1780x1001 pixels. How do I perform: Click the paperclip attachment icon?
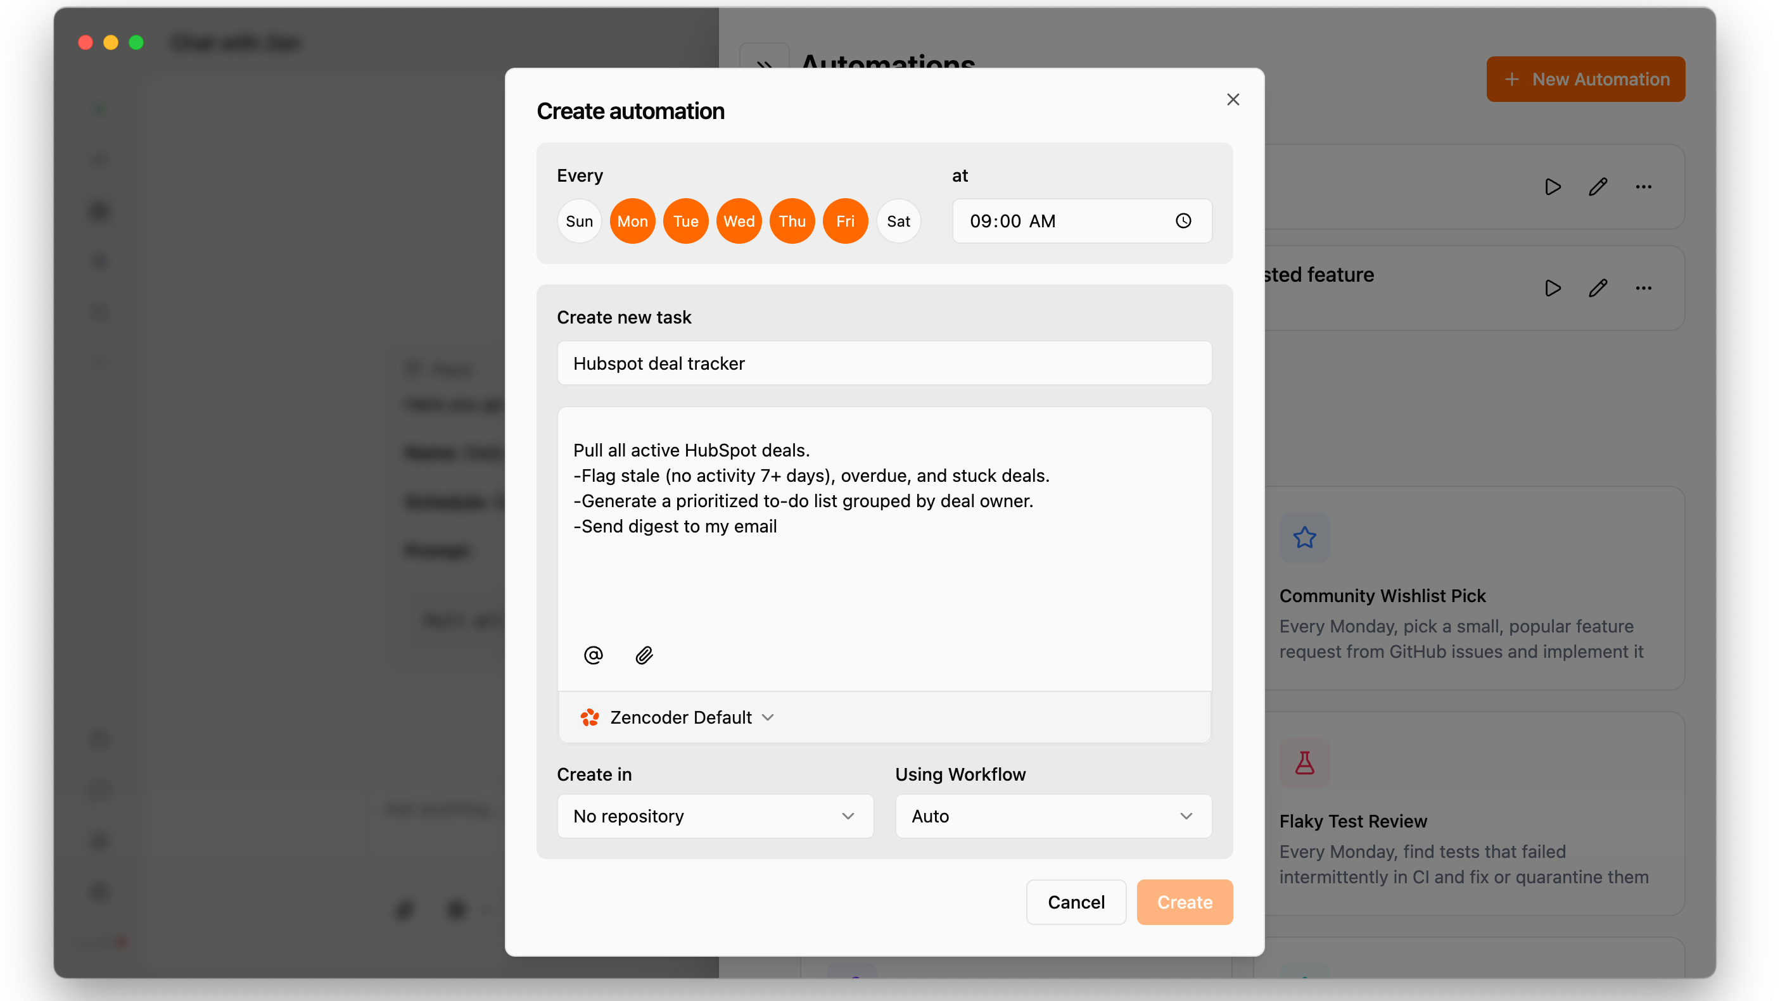coord(644,655)
